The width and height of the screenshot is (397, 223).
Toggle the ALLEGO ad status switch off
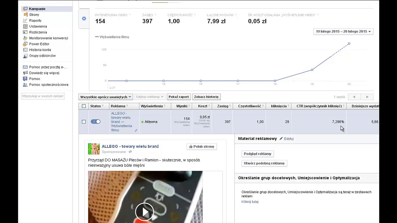(x=96, y=121)
